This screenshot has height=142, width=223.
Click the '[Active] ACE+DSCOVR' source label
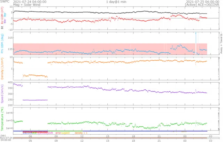click(x=202, y=5)
